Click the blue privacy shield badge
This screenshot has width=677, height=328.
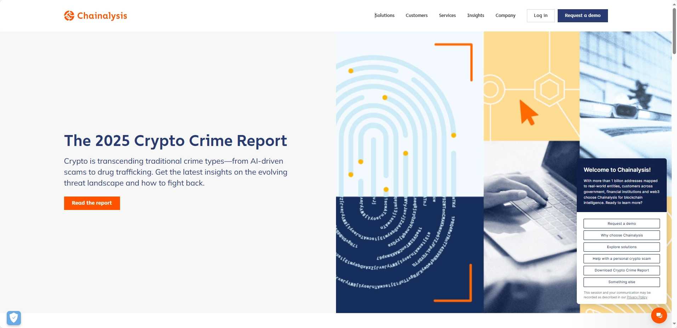tap(14, 318)
